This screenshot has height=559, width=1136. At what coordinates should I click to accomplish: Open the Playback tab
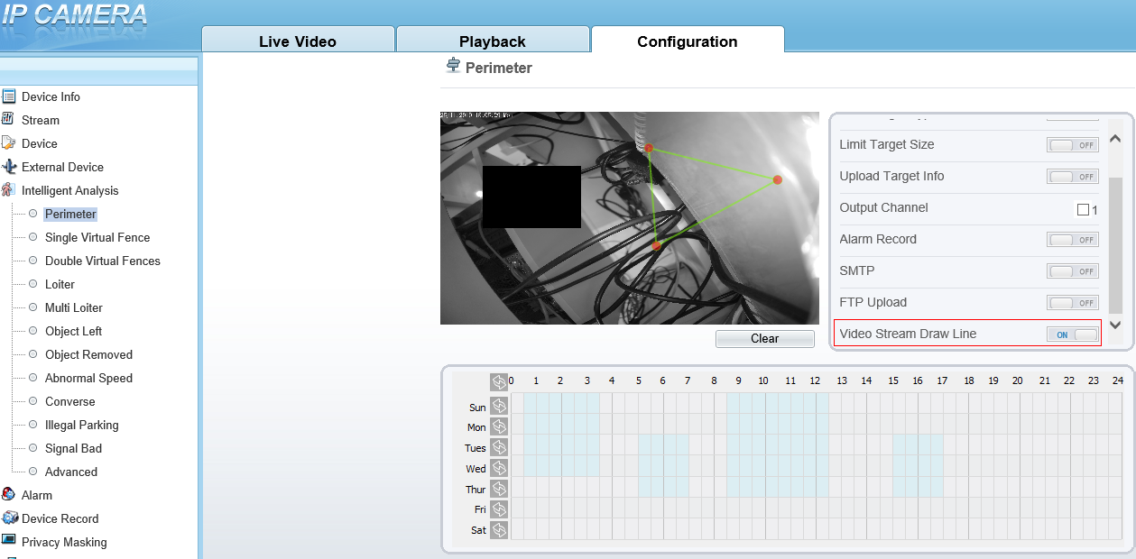click(492, 41)
